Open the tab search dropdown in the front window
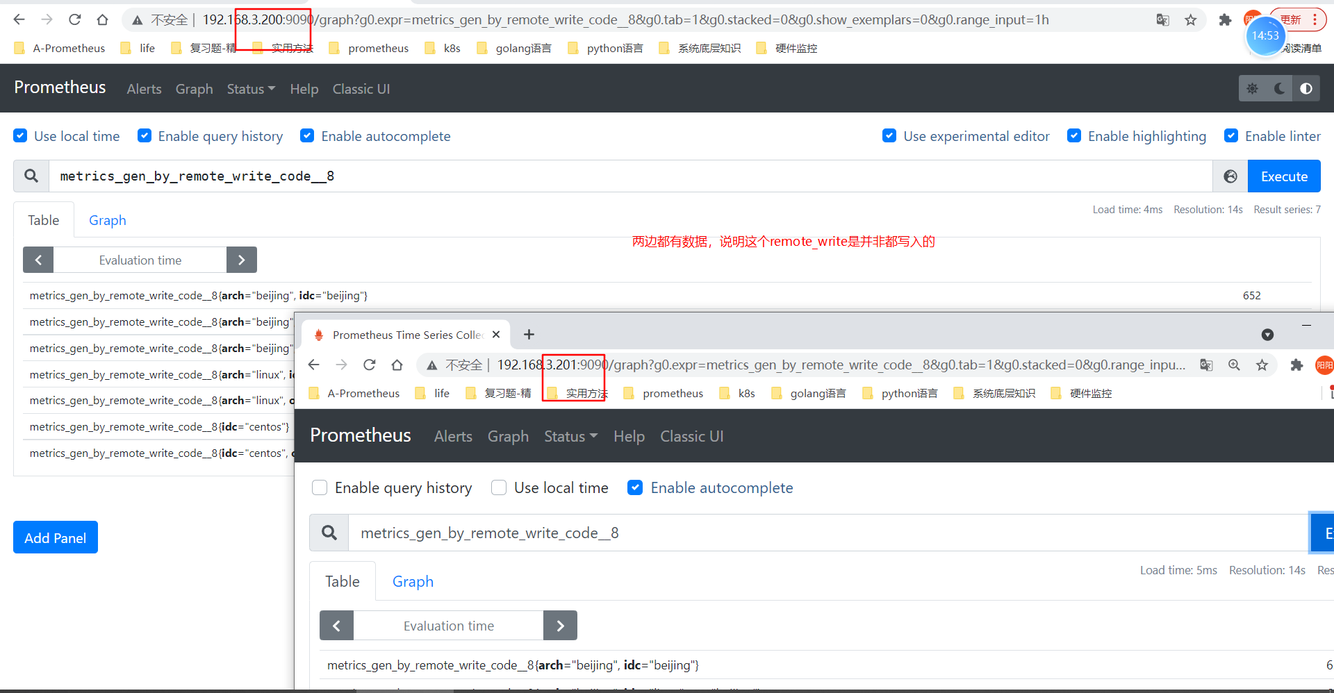Image resolution: width=1334 pixels, height=693 pixels. pyautogui.click(x=1267, y=335)
